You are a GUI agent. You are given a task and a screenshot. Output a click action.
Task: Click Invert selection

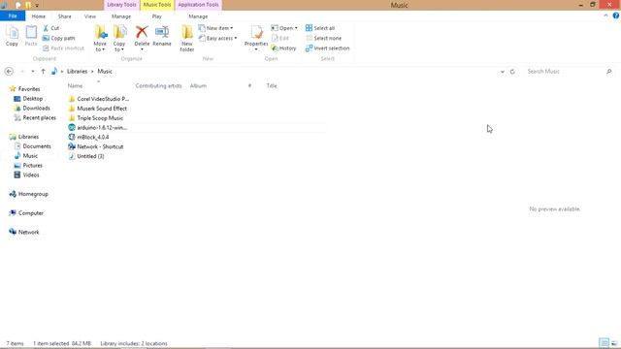click(328, 48)
